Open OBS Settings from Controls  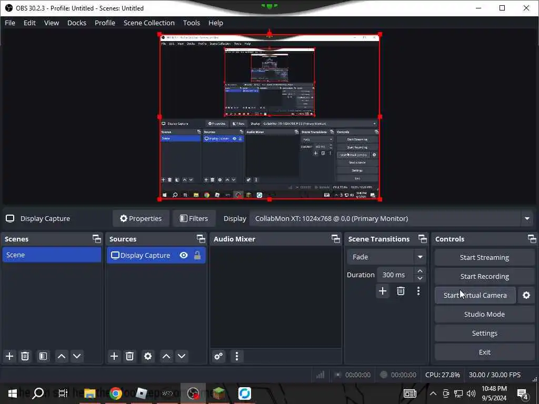coord(484,333)
